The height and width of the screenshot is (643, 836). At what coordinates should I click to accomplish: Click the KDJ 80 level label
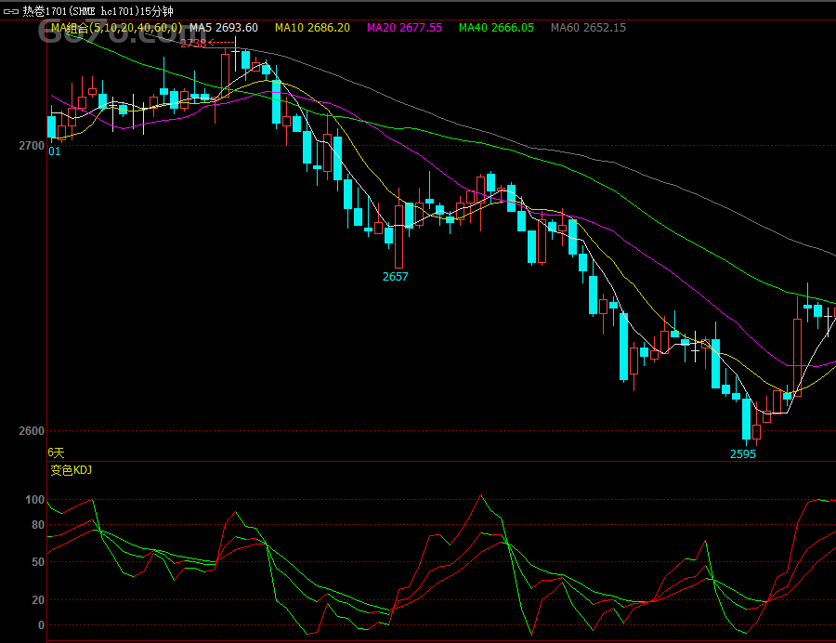37,525
